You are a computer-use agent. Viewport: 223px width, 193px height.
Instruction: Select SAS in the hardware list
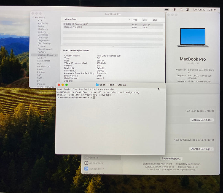(x=39, y=75)
